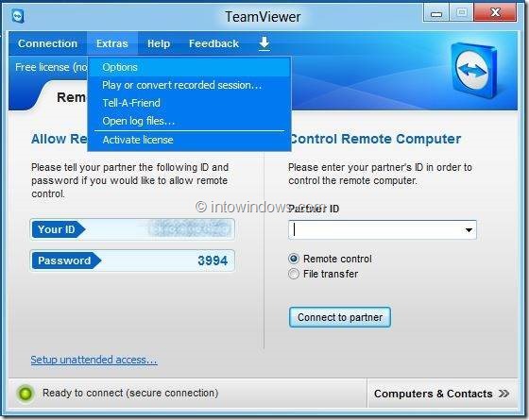
Task: Open the Connection menu
Action: tap(47, 43)
